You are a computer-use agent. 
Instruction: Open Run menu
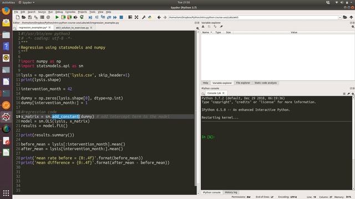(x=50, y=12)
